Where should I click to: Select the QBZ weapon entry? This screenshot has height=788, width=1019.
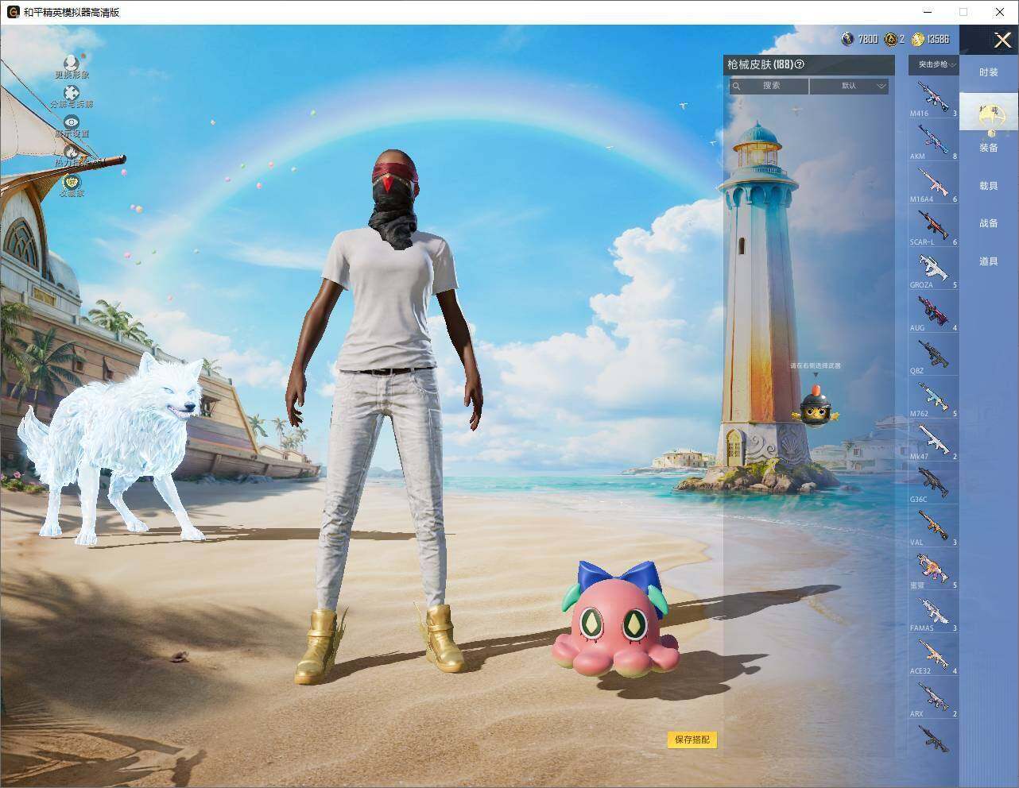934,355
